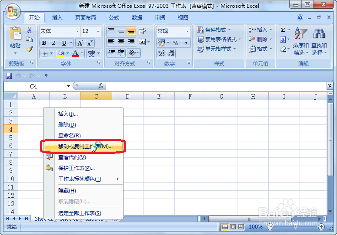Center text horizontally
The height and width of the screenshot is (235, 337).
(121, 42)
